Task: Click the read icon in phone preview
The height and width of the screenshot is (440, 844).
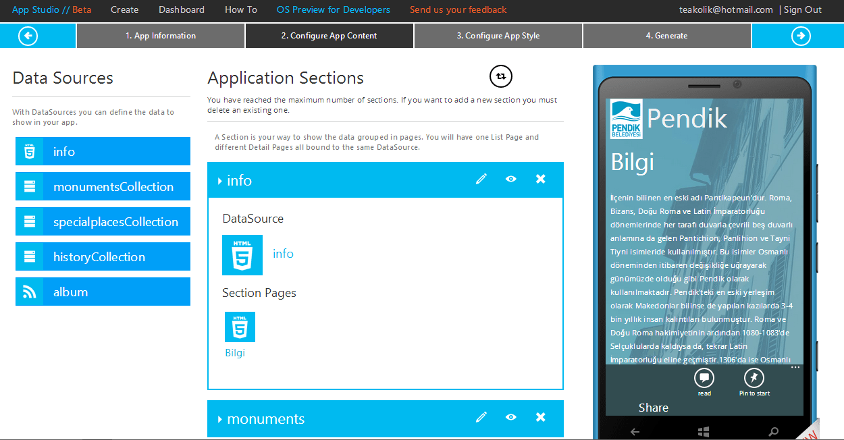Action: coord(704,378)
